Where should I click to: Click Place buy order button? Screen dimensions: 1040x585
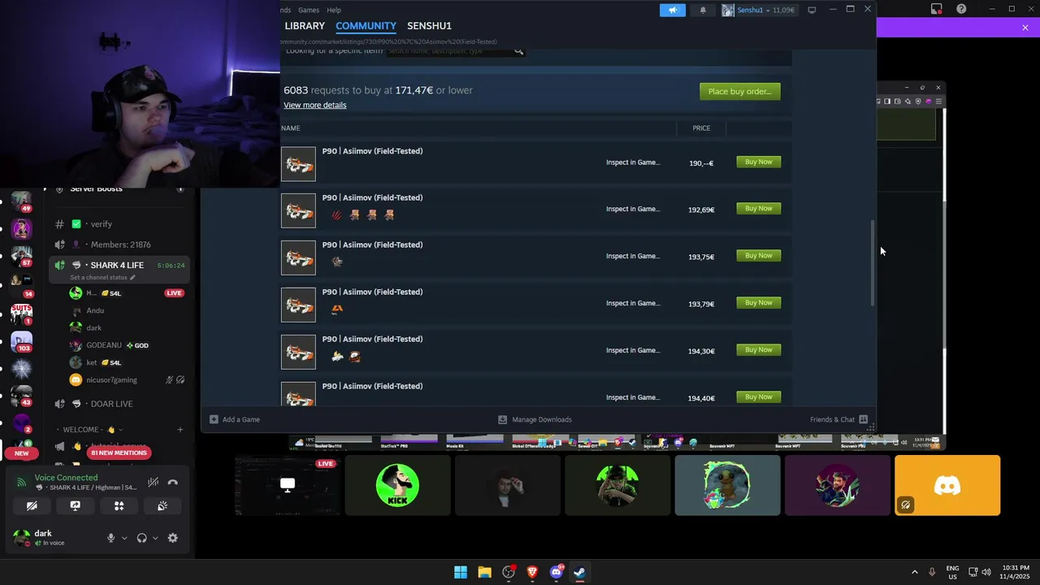pyautogui.click(x=739, y=91)
